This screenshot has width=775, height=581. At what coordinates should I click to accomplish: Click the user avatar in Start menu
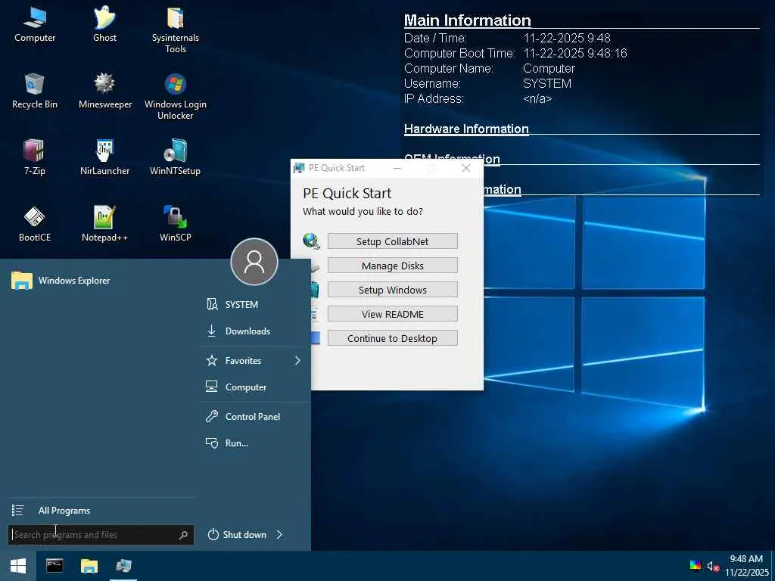pyautogui.click(x=254, y=262)
